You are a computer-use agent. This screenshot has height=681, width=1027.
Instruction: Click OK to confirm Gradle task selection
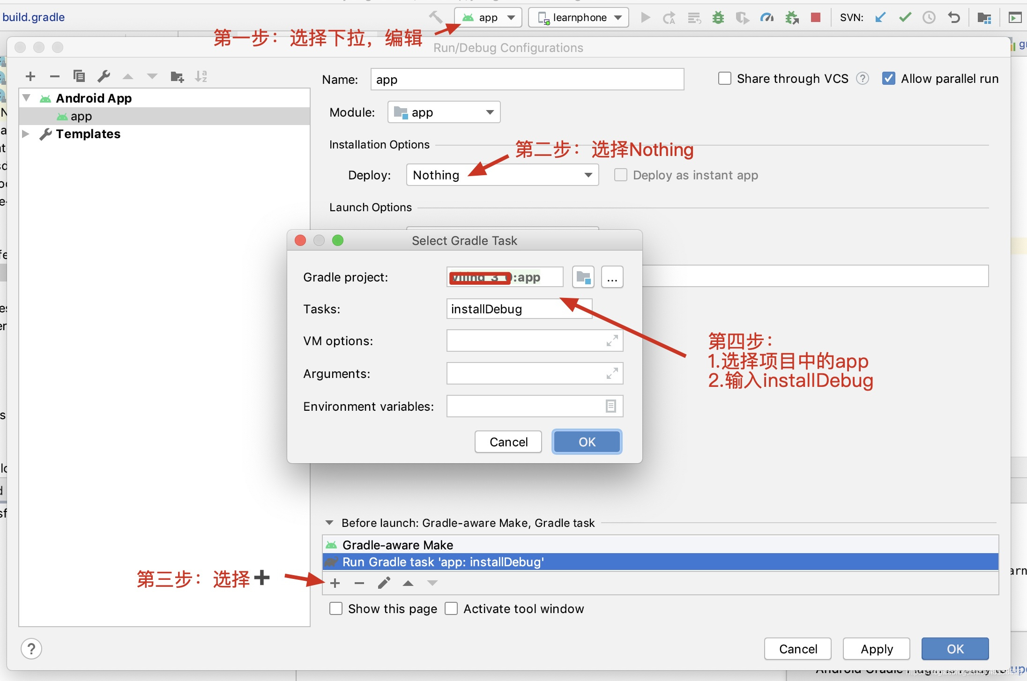(585, 441)
